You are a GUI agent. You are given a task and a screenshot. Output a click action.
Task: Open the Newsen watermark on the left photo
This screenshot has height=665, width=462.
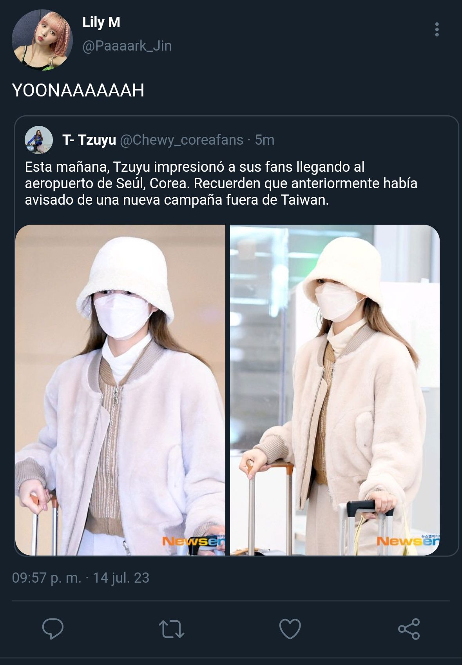pyautogui.click(x=194, y=541)
